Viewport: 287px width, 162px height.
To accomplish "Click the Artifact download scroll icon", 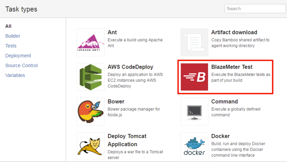I will coord(194,42).
